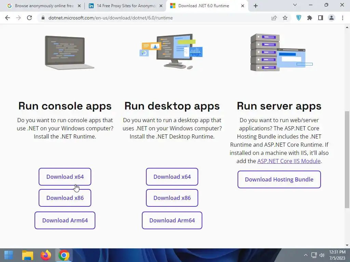Bookmark this page with the star

285,18
